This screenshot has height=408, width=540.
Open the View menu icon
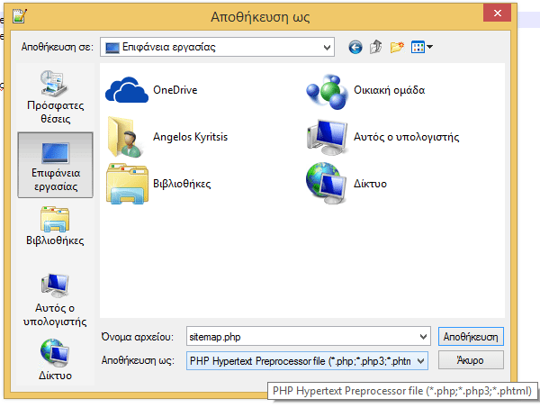click(421, 46)
